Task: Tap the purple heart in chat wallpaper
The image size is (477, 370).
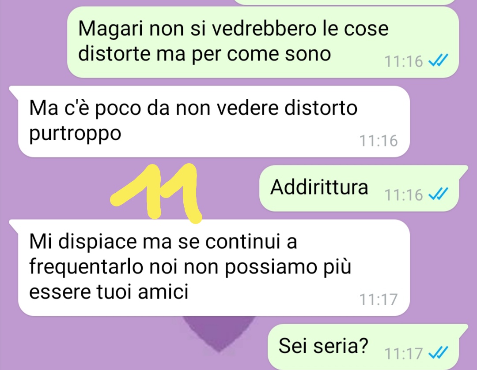Action: point(219,333)
